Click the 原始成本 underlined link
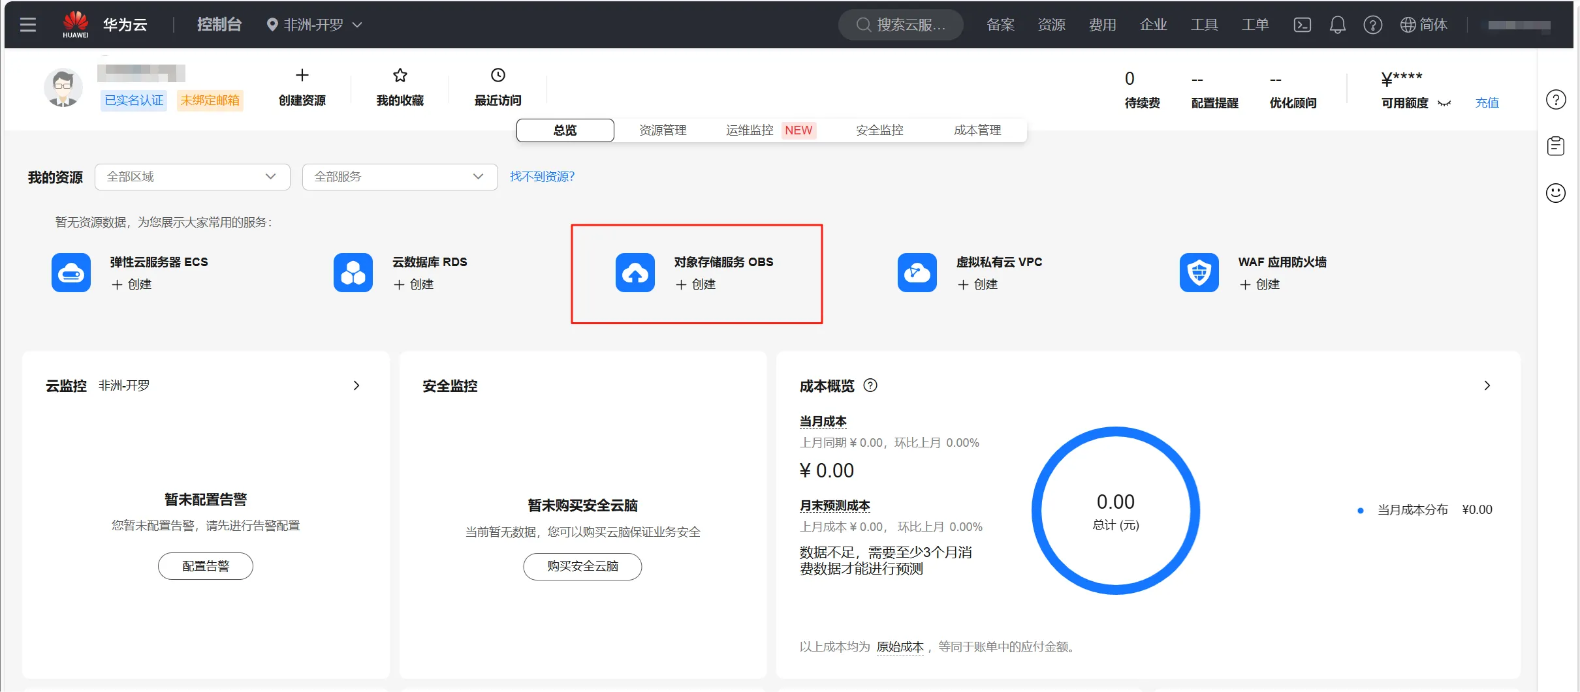This screenshot has height=692, width=1580. coord(900,647)
